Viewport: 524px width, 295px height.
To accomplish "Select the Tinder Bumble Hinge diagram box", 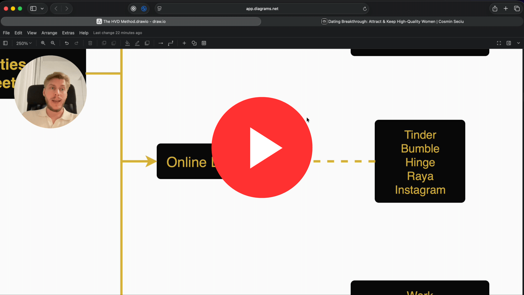I will click(420, 161).
